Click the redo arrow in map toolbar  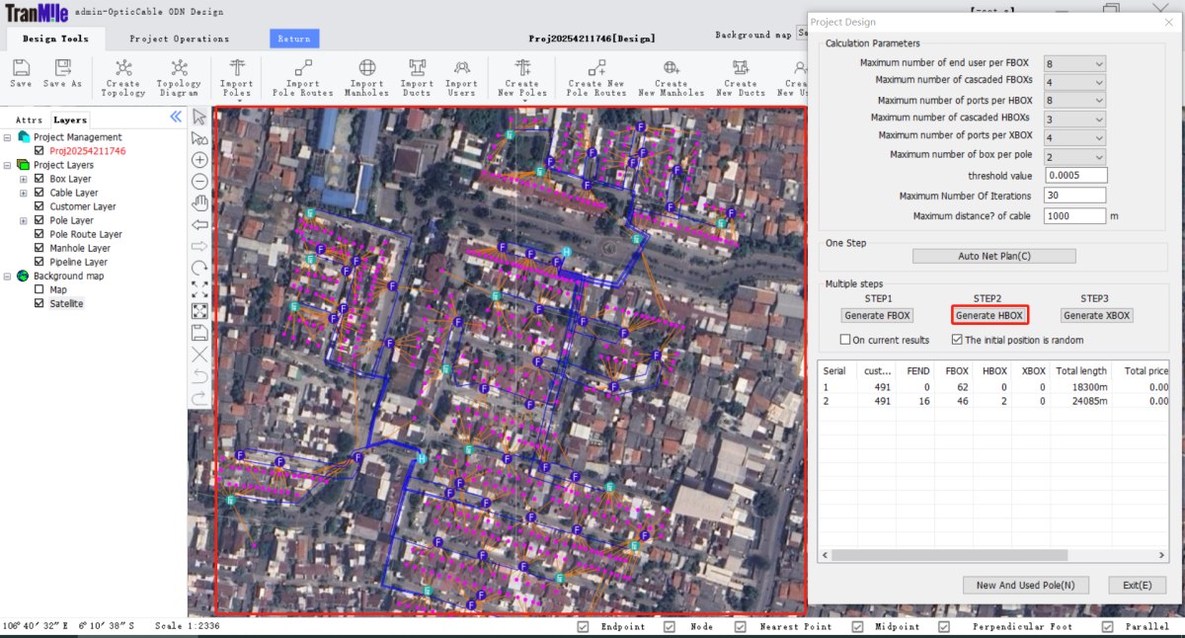point(199,398)
